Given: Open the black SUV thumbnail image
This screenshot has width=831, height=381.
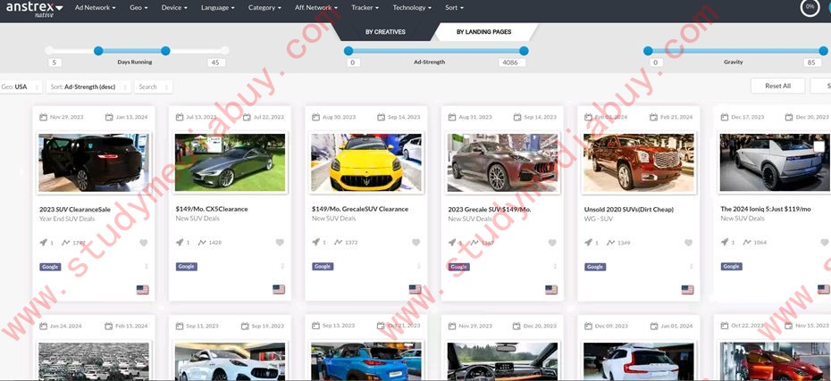Looking at the screenshot, I should [94, 162].
